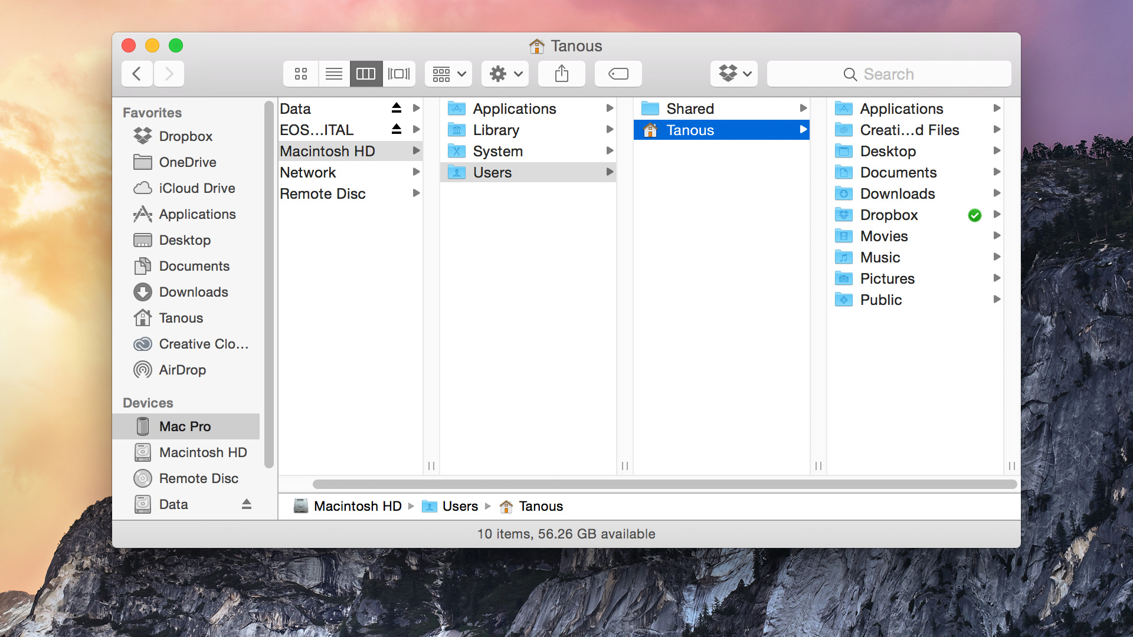Open the item arrangement menu
The height and width of the screenshot is (637, 1133).
click(x=448, y=74)
